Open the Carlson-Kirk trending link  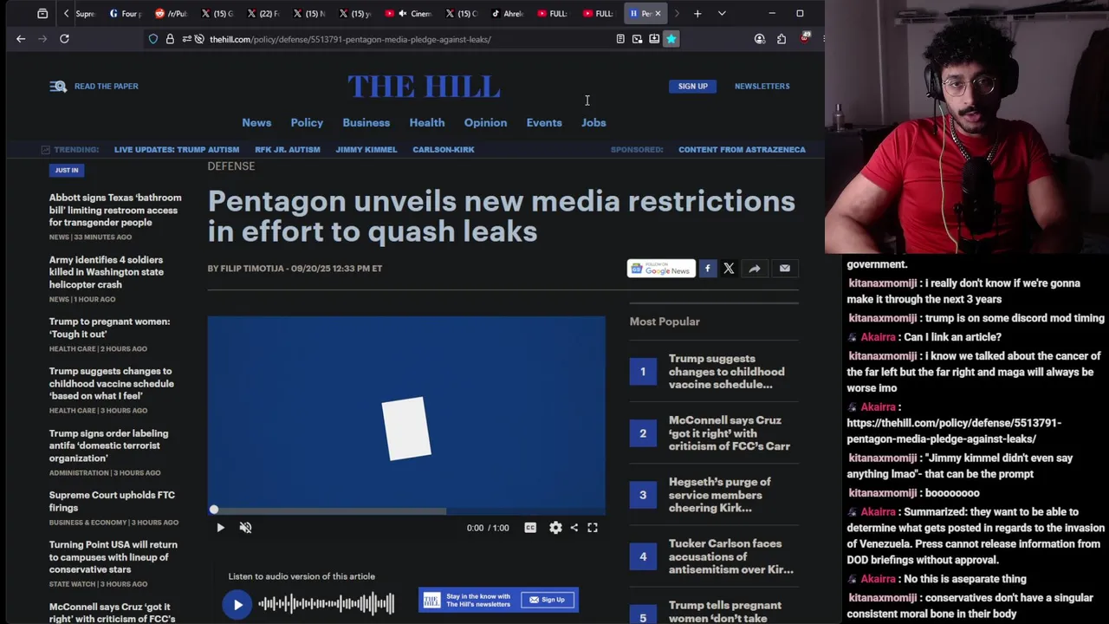pos(444,149)
